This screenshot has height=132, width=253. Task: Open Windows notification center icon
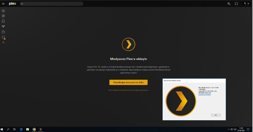point(248,129)
